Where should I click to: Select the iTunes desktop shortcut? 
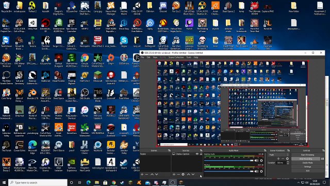pyautogui.click(x=85, y=112)
